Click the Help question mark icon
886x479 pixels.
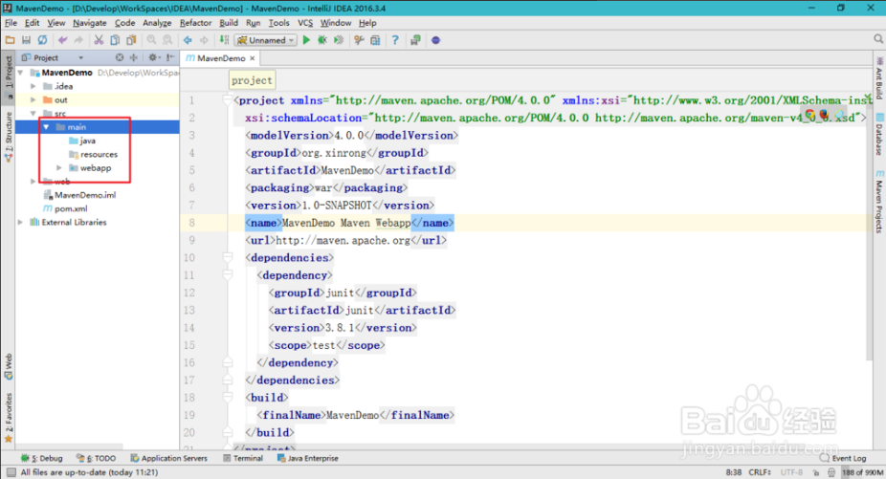tap(395, 40)
